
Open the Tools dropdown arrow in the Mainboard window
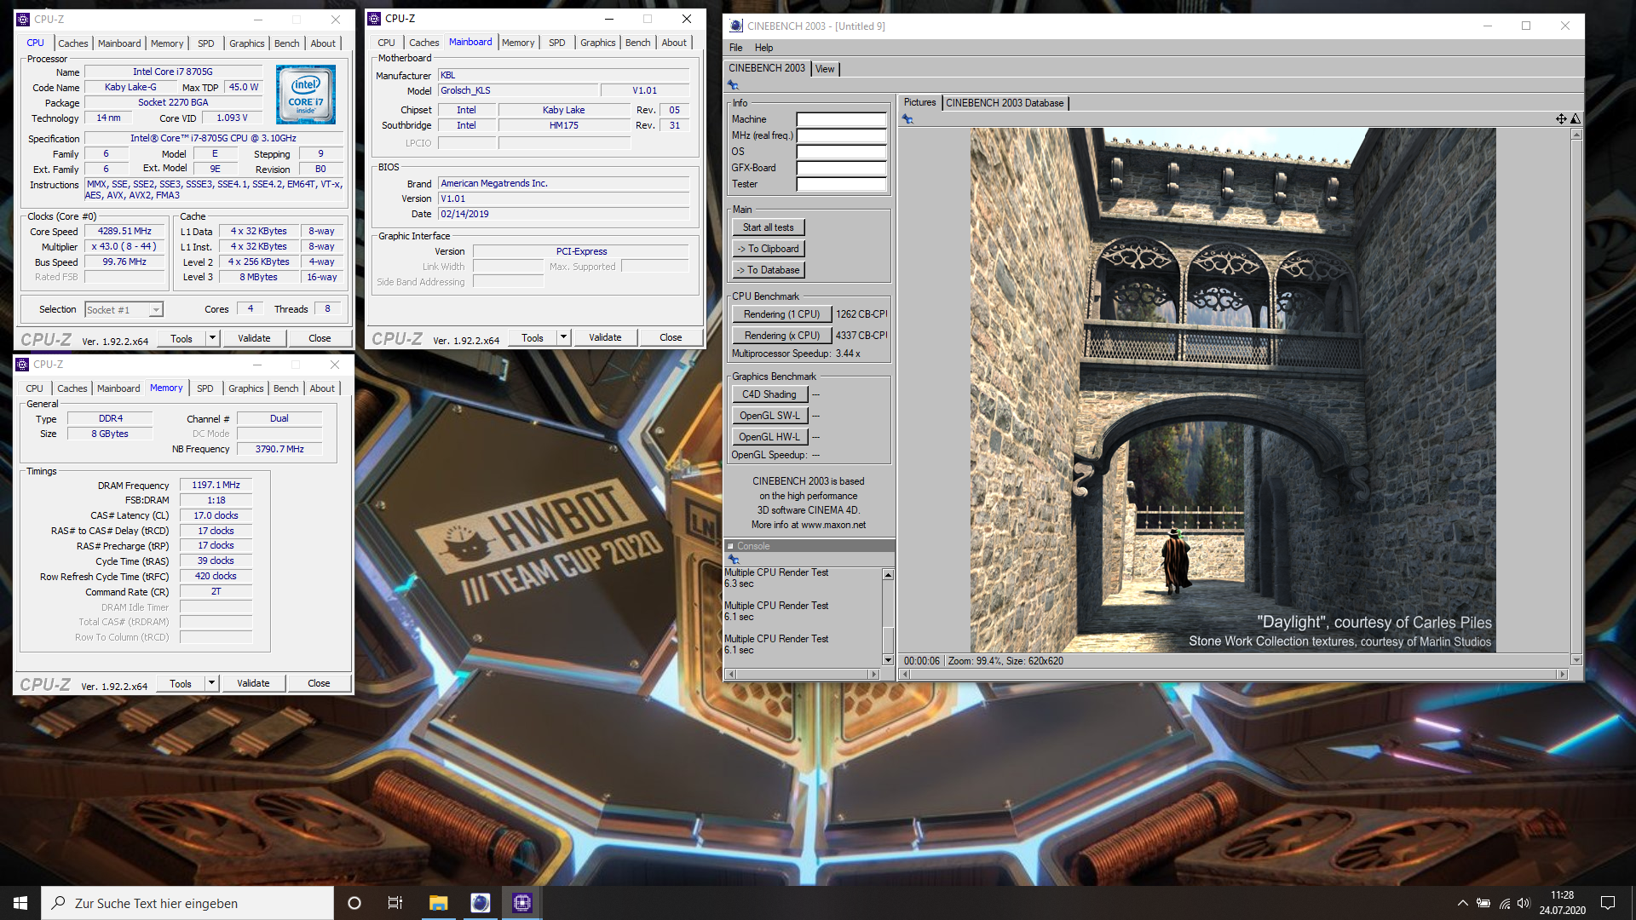coord(563,337)
